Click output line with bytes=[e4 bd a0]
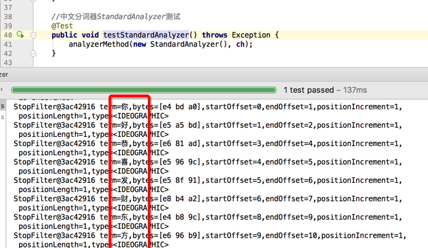Image resolution: width=428 pixels, height=248 pixels. (x=208, y=107)
